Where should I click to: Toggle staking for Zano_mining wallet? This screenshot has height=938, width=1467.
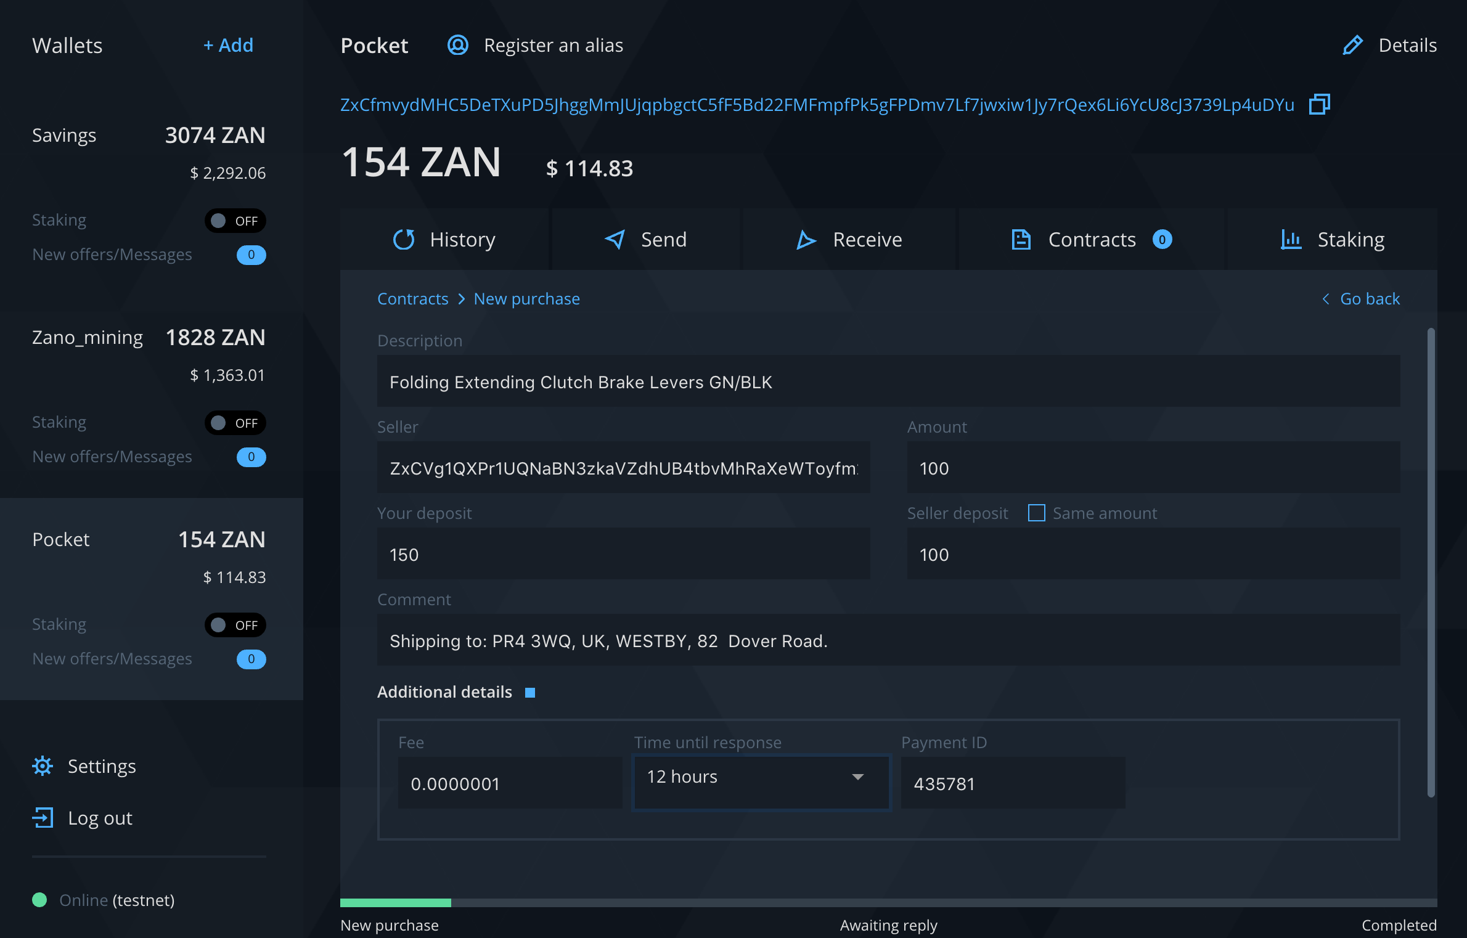(235, 423)
